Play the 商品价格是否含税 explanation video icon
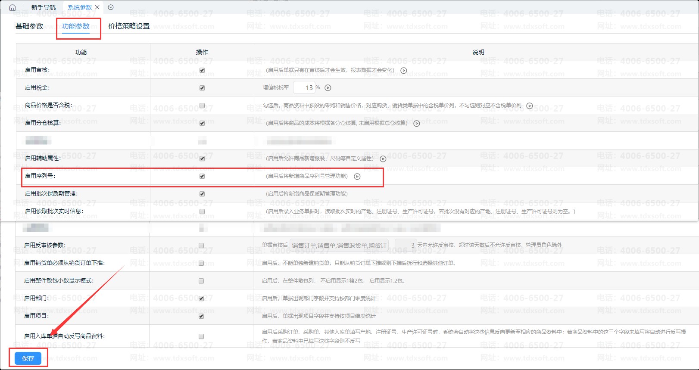Viewport: 699px width, 370px height. (530, 106)
